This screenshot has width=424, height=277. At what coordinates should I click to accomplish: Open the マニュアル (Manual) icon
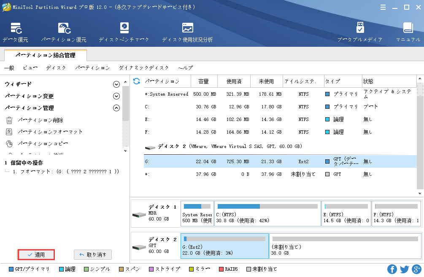tap(408, 32)
